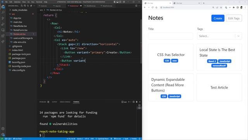Open the Edit menu in VS Code

11,2
